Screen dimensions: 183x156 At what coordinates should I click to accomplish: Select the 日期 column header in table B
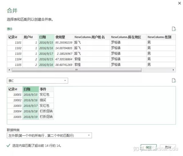pyautogui.click(x=46, y=37)
